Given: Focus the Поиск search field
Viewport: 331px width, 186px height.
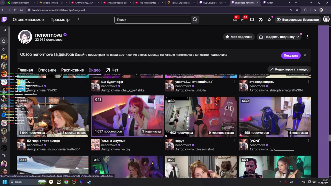Looking at the screenshot, I should [x=153, y=20].
